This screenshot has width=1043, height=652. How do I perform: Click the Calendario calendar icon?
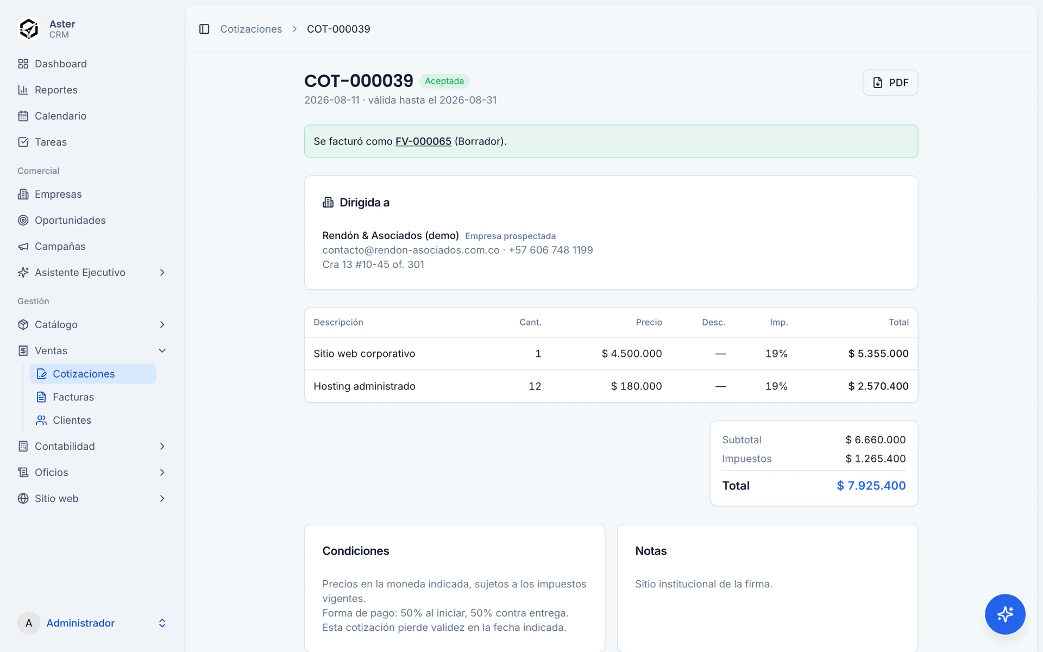click(23, 116)
